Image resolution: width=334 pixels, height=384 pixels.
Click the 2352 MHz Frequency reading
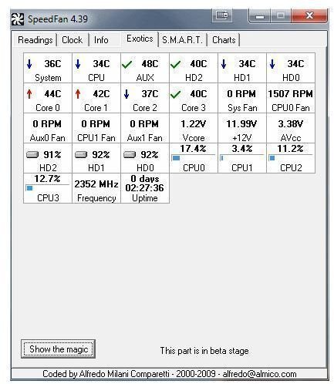96,188
